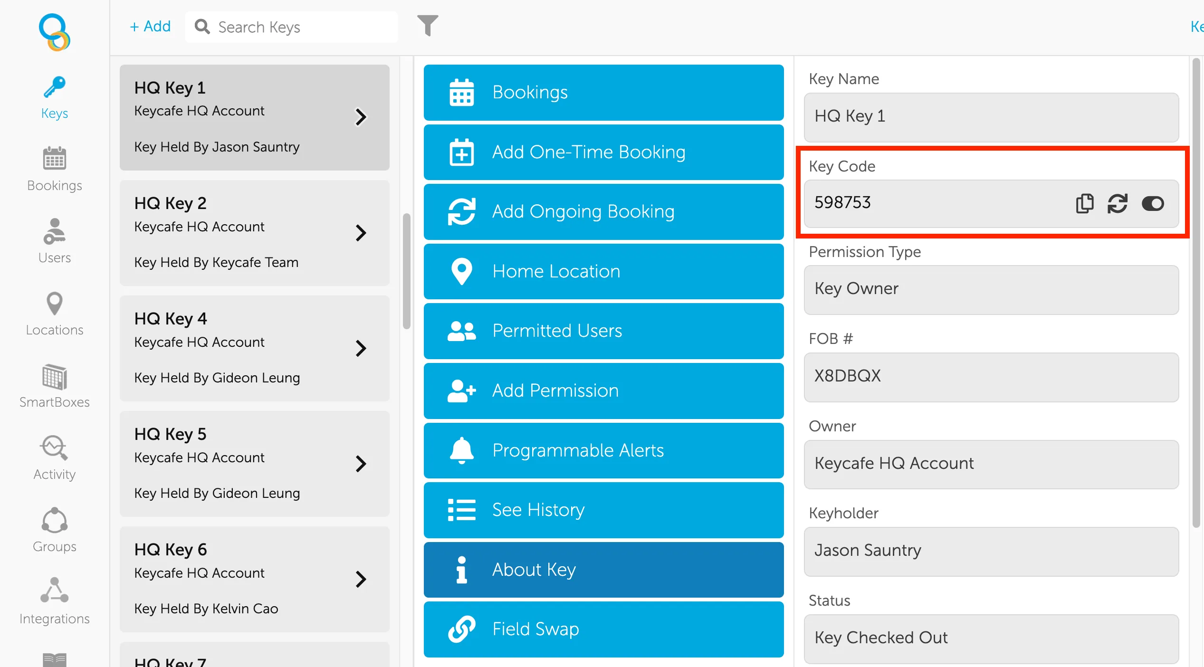Open Home Location option
Screen dimensions: 1204x667
[603, 271]
